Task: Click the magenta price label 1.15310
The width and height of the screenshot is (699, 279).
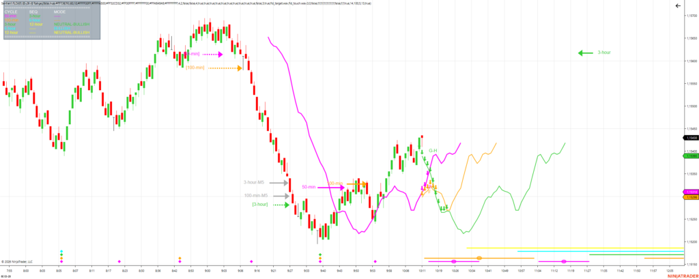Action: click(691, 192)
